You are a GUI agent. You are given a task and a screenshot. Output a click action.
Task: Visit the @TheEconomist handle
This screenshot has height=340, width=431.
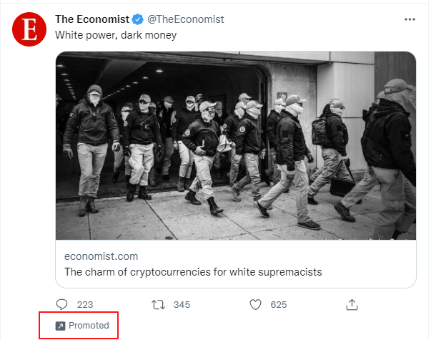point(186,19)
